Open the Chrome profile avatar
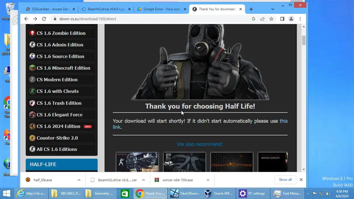This screenshot has height=199, width=354. pyautogui.click(x=291, y=19)
